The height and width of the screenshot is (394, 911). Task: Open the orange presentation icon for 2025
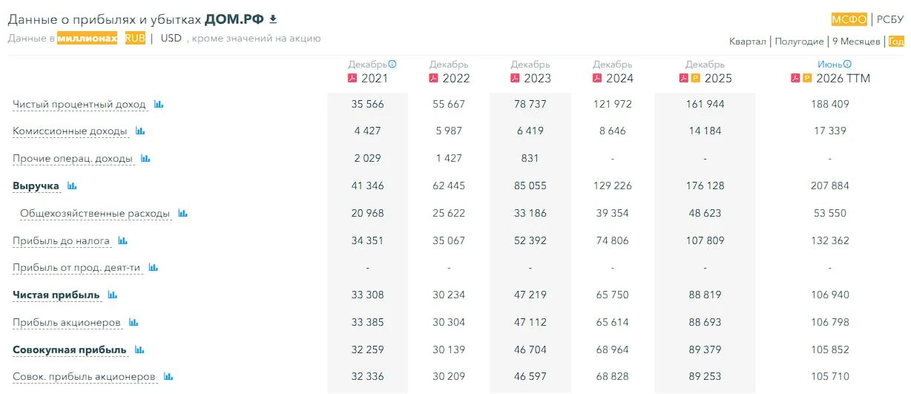(696, 78)
